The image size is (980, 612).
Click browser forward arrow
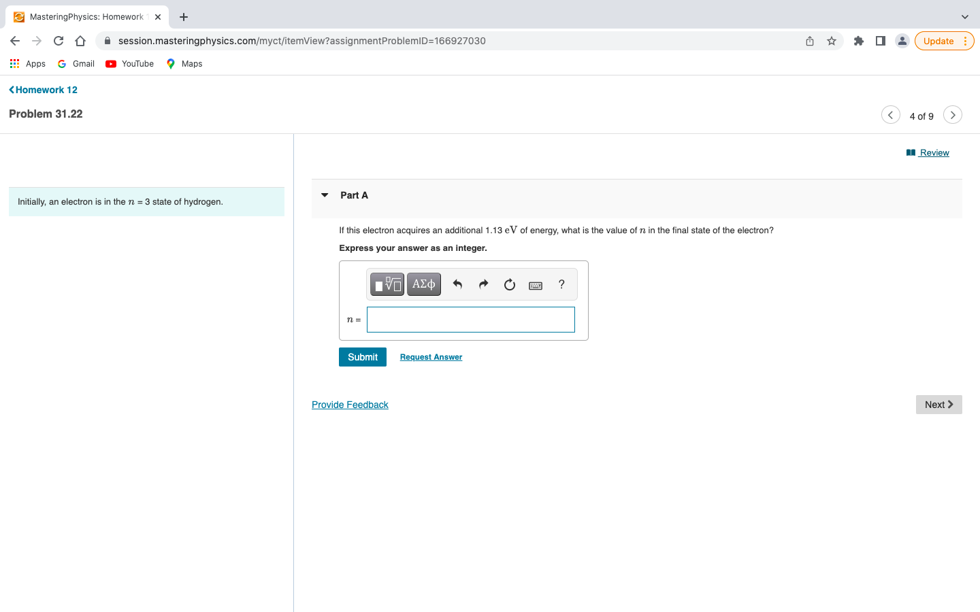tap(37, 41)
